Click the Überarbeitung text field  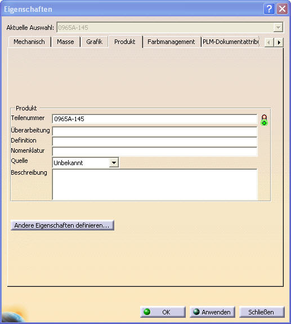click(x=155, y=131)
